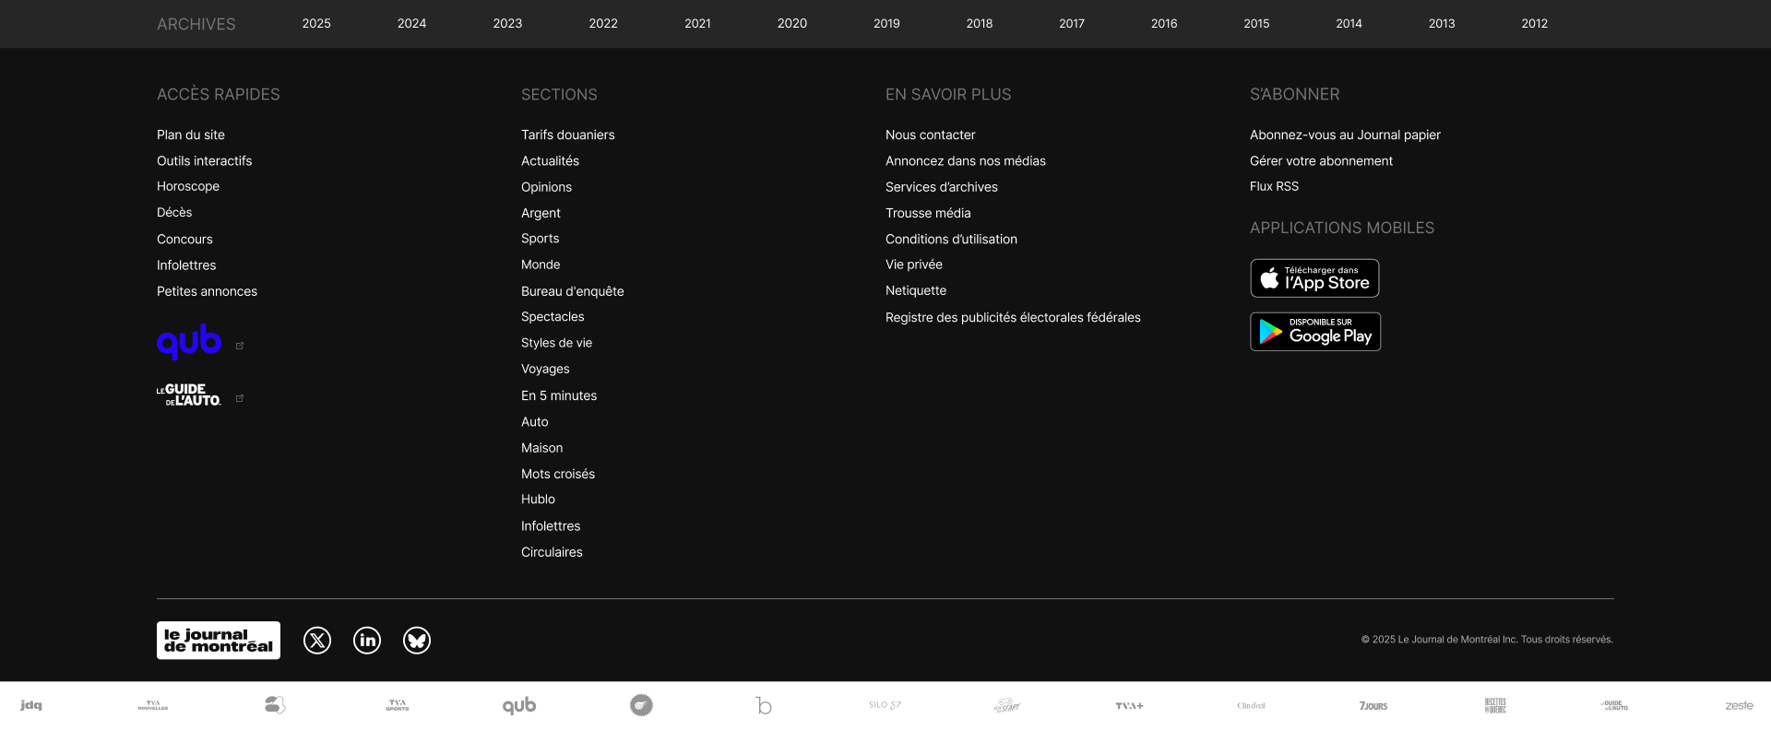Open the Bluesky butterfly icon
Viewport: 1771px width, 730px height.
coord(417,641)
